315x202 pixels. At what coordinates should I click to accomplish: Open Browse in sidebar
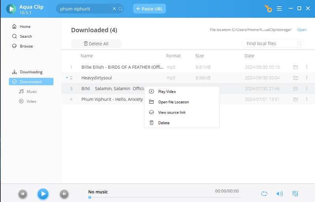tap(22, 46)
